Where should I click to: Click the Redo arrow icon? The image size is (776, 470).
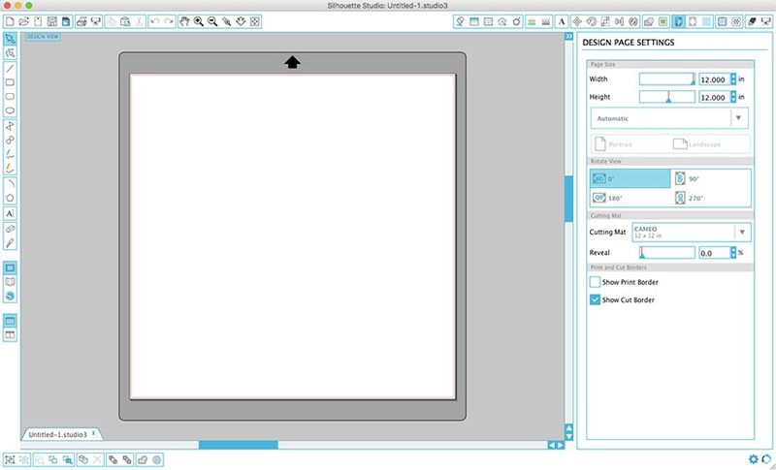[169, 21]
